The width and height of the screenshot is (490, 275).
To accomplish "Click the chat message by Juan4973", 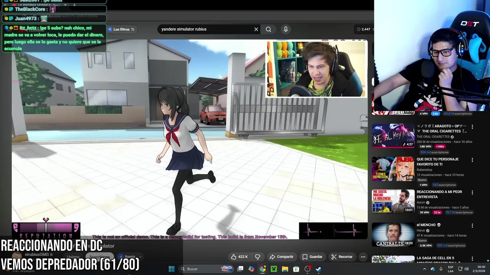I will tap(54, 18).
